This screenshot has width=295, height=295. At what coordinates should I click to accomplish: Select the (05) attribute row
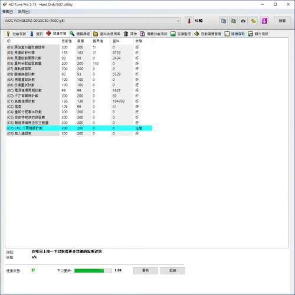point(79,63)
